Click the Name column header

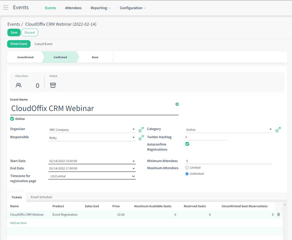(15, 206)
